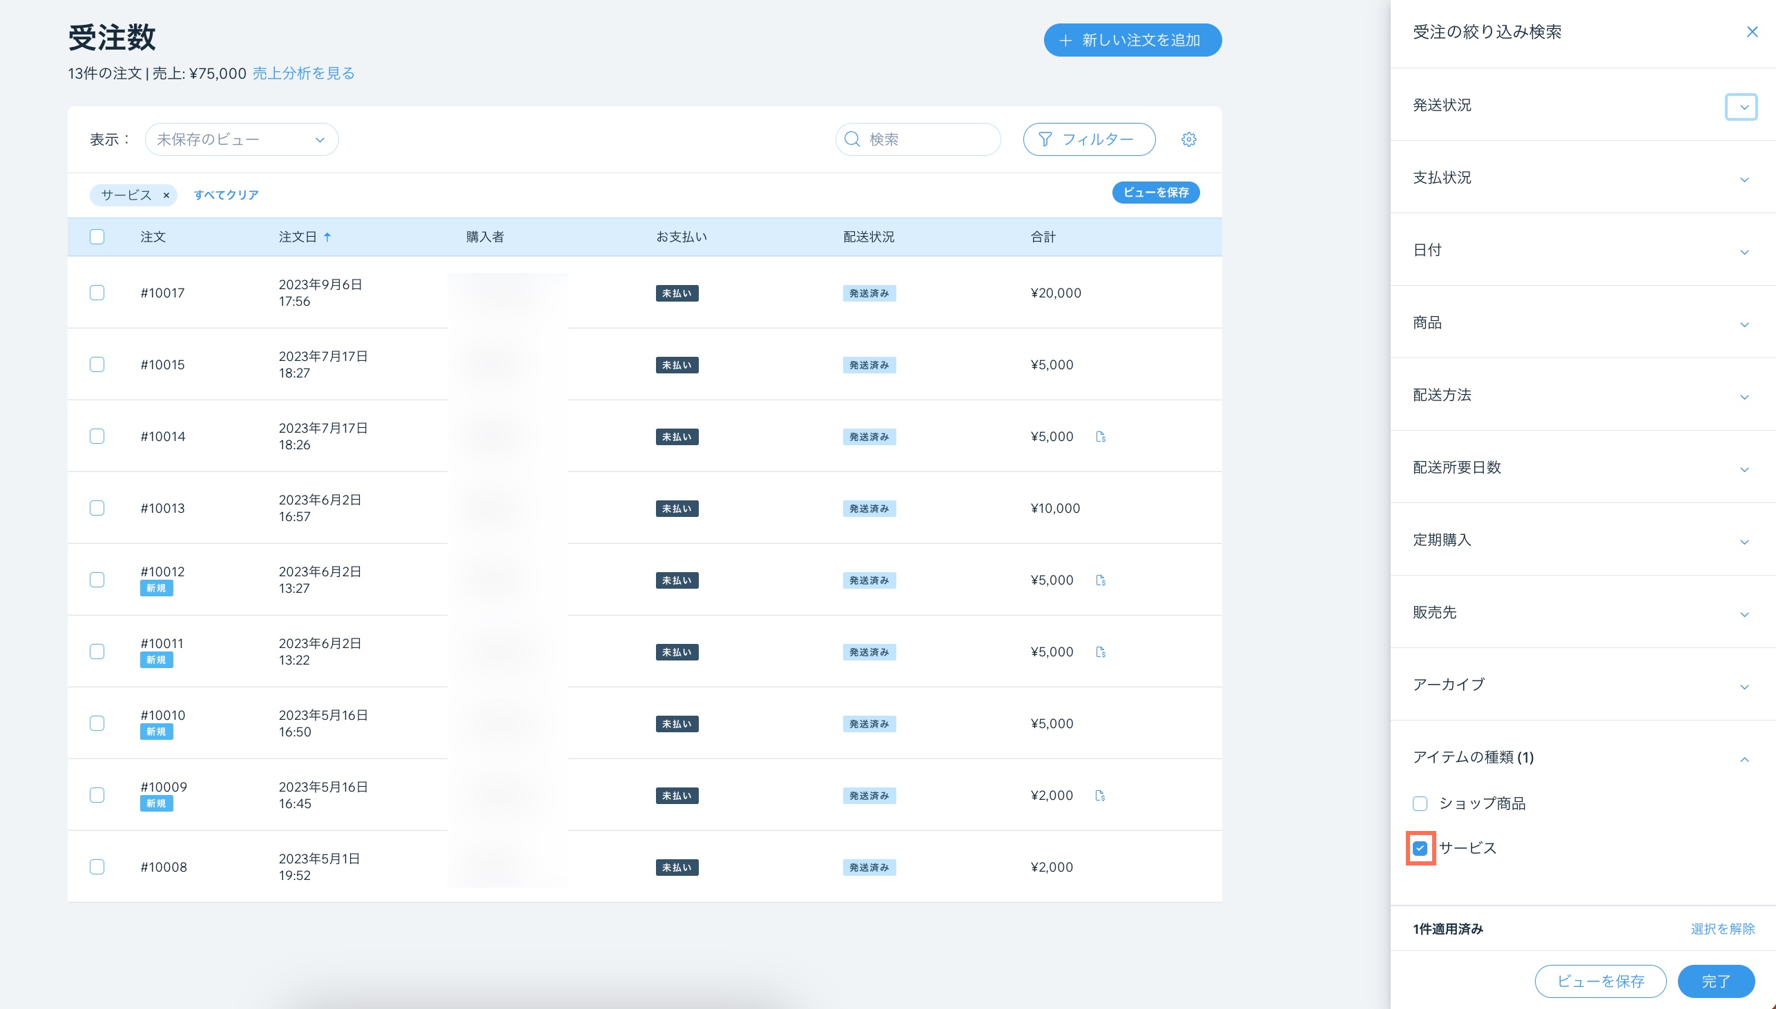
Task: Collapse the アイテムの種類 section
Action: tap(1744, 760)
